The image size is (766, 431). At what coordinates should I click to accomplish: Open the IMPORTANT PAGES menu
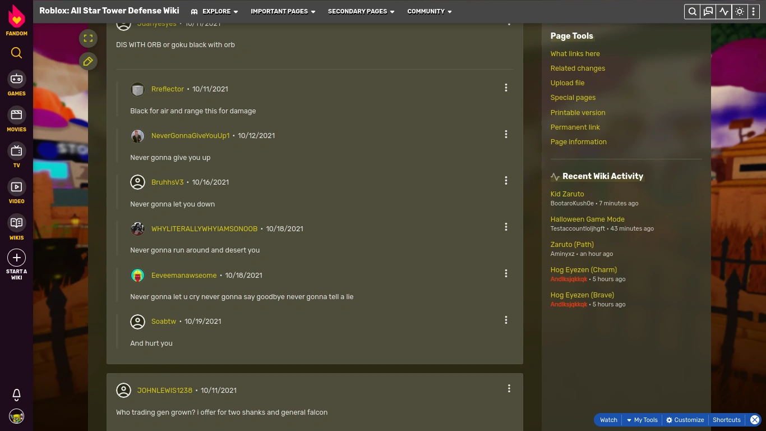tap(282, 11)
